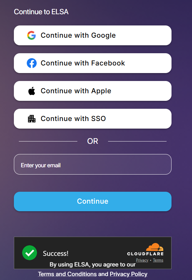Click the Apple logo icon

coord(32,91)
